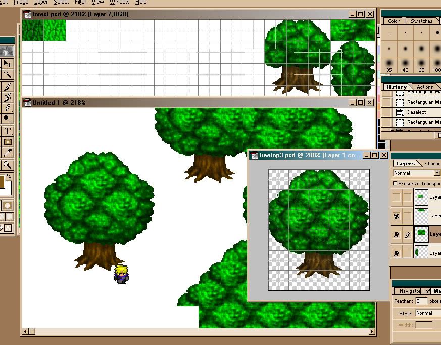Show the hidden top layer via its eye box
The image size is (441, 345).
pyautogui.click(x=396, y=197)
